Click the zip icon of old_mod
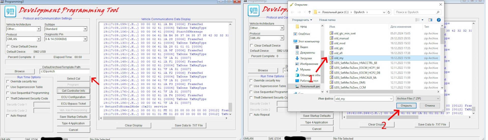This screenshot has width=488, height=140. [331, 43]
